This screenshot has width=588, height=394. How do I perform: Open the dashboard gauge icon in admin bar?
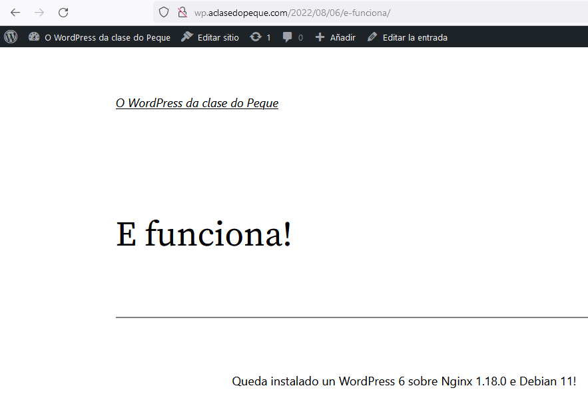[x=34, y=37]
